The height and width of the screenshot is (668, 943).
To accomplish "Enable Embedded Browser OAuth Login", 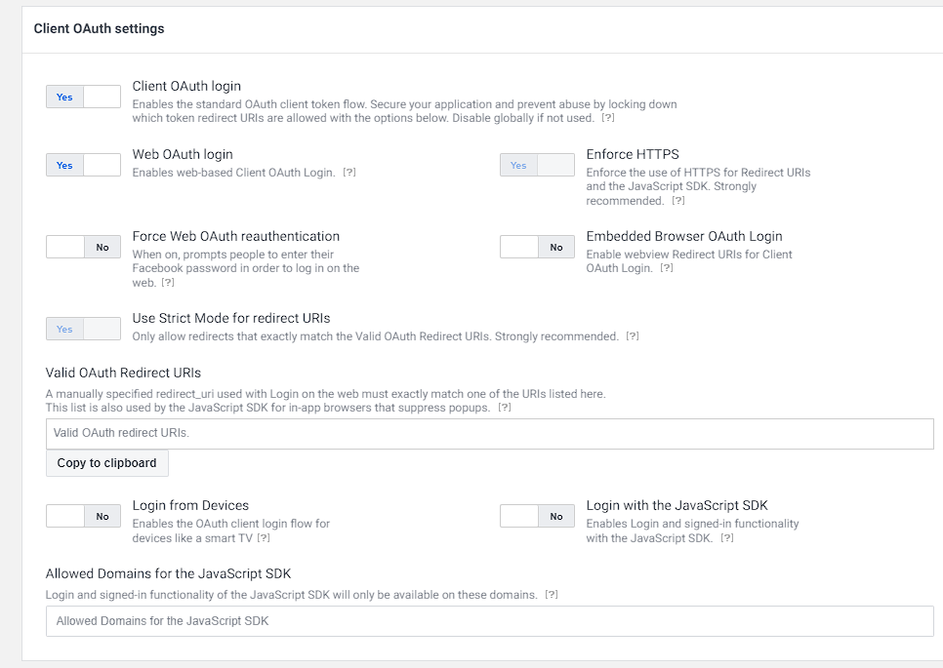I will click(x=518, y=247).
